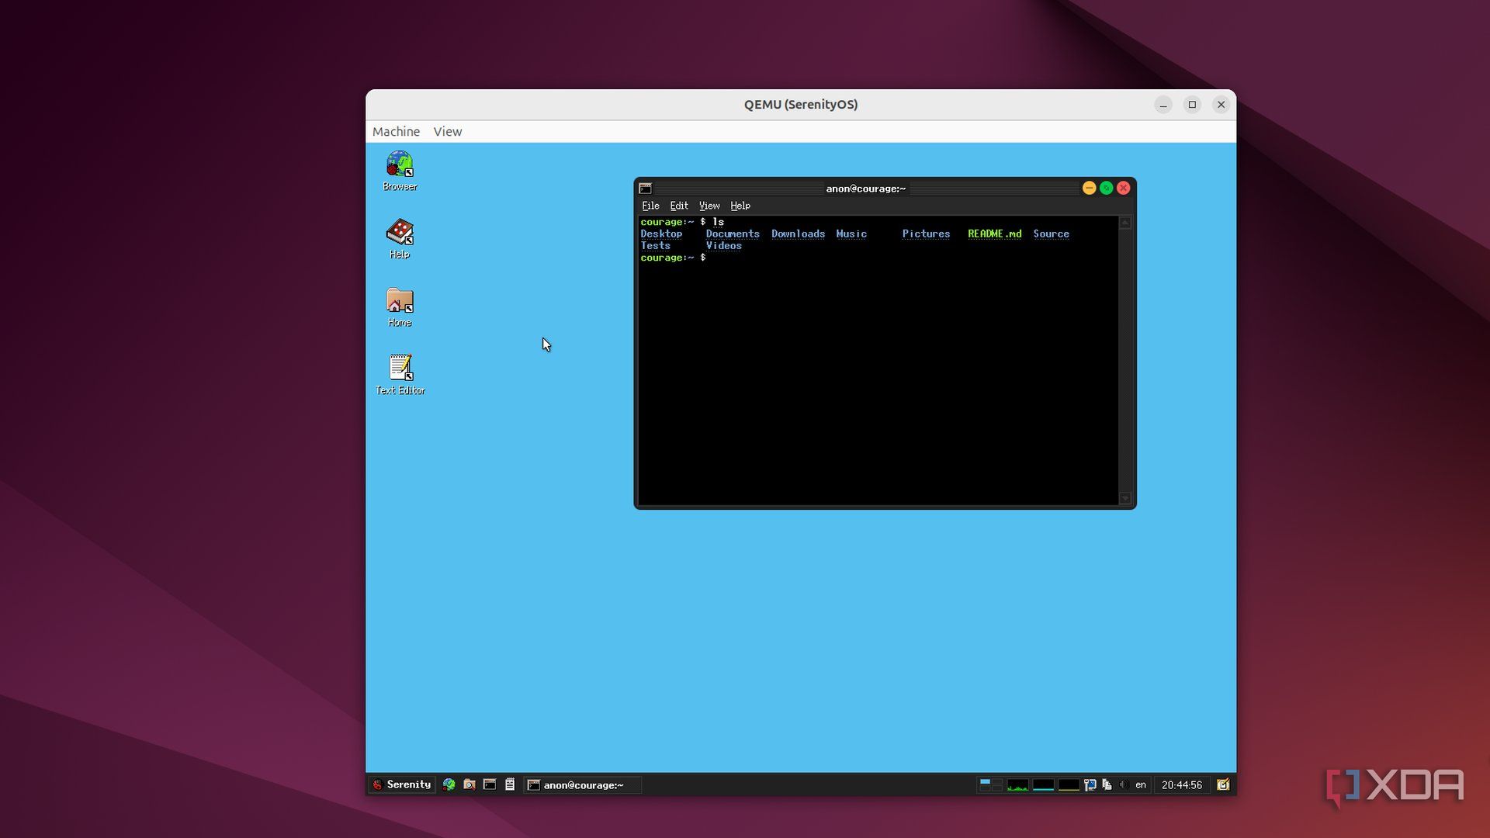Viewport: 1490px width, 838px height.
Task: Maximize the terminal with green button
Action: tap(1106, 188)
